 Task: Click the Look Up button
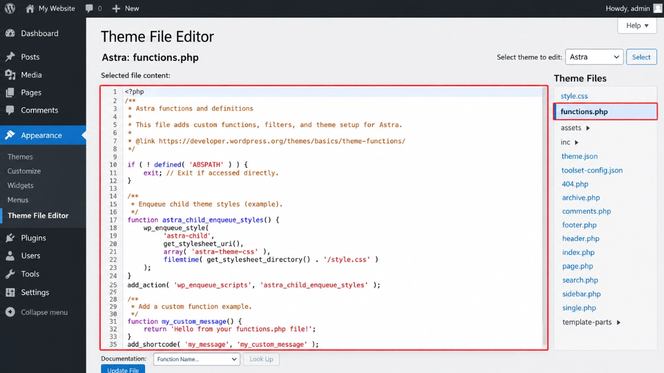click(x=261, y=359)
